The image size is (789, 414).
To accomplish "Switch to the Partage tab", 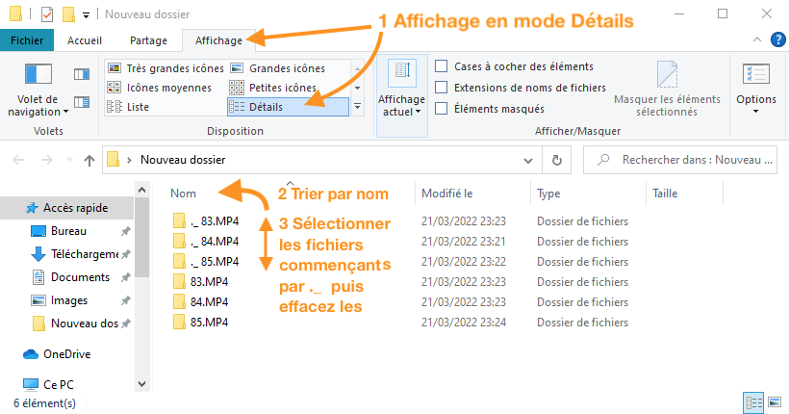I will (148, 40).
